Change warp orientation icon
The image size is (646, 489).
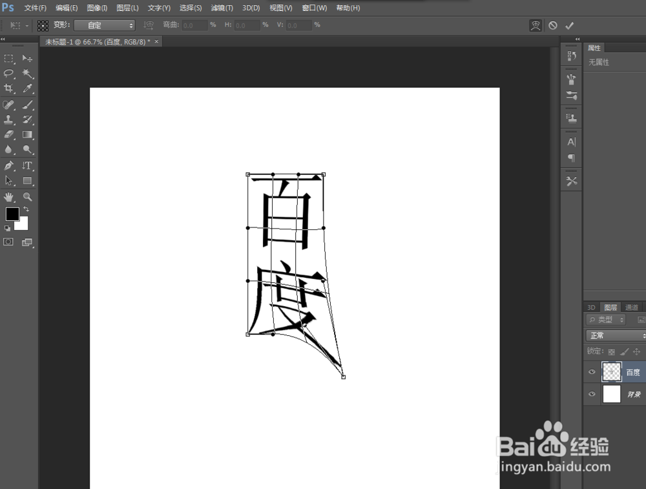pos(149,25)
